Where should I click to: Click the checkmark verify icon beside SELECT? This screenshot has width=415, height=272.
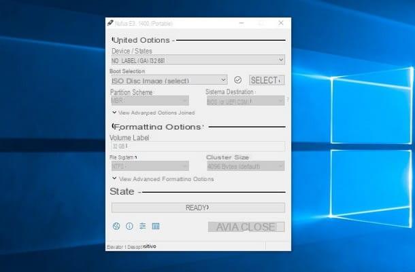[x=237, y=80]
